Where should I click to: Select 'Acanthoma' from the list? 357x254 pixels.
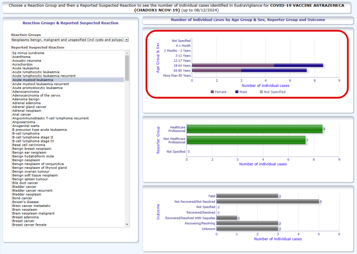pos(21,57)
